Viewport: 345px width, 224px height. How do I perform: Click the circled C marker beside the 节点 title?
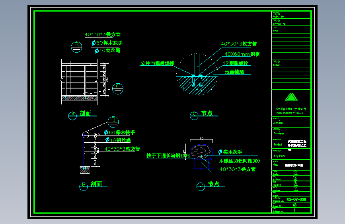click(x=194, y=116)
